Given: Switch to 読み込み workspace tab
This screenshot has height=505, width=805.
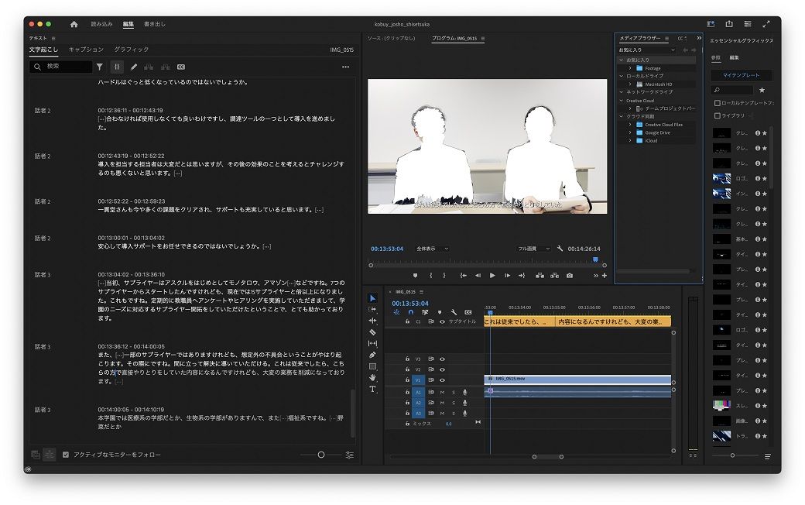Looking at the screenshot, I should point(101,24).
